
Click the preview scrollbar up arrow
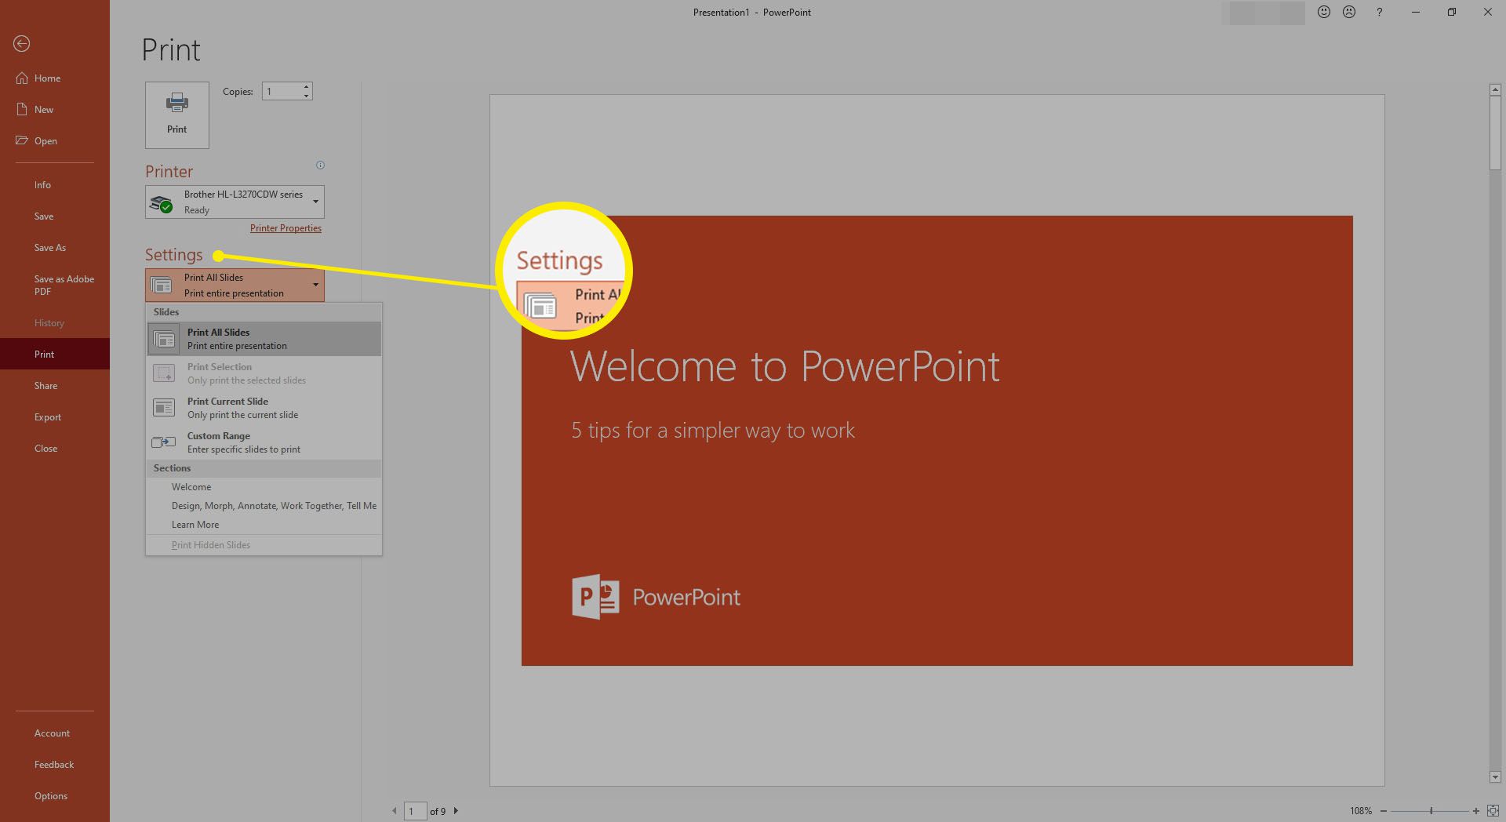(x=1495, y=90)
